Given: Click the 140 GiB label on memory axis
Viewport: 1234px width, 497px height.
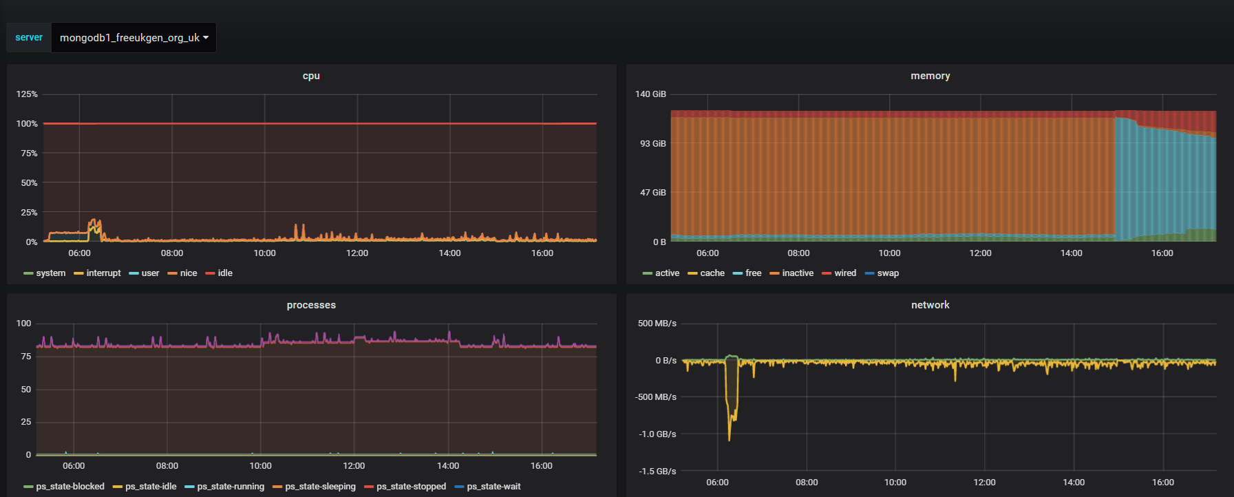Looking at the screenshot, I should pos(650,94).
